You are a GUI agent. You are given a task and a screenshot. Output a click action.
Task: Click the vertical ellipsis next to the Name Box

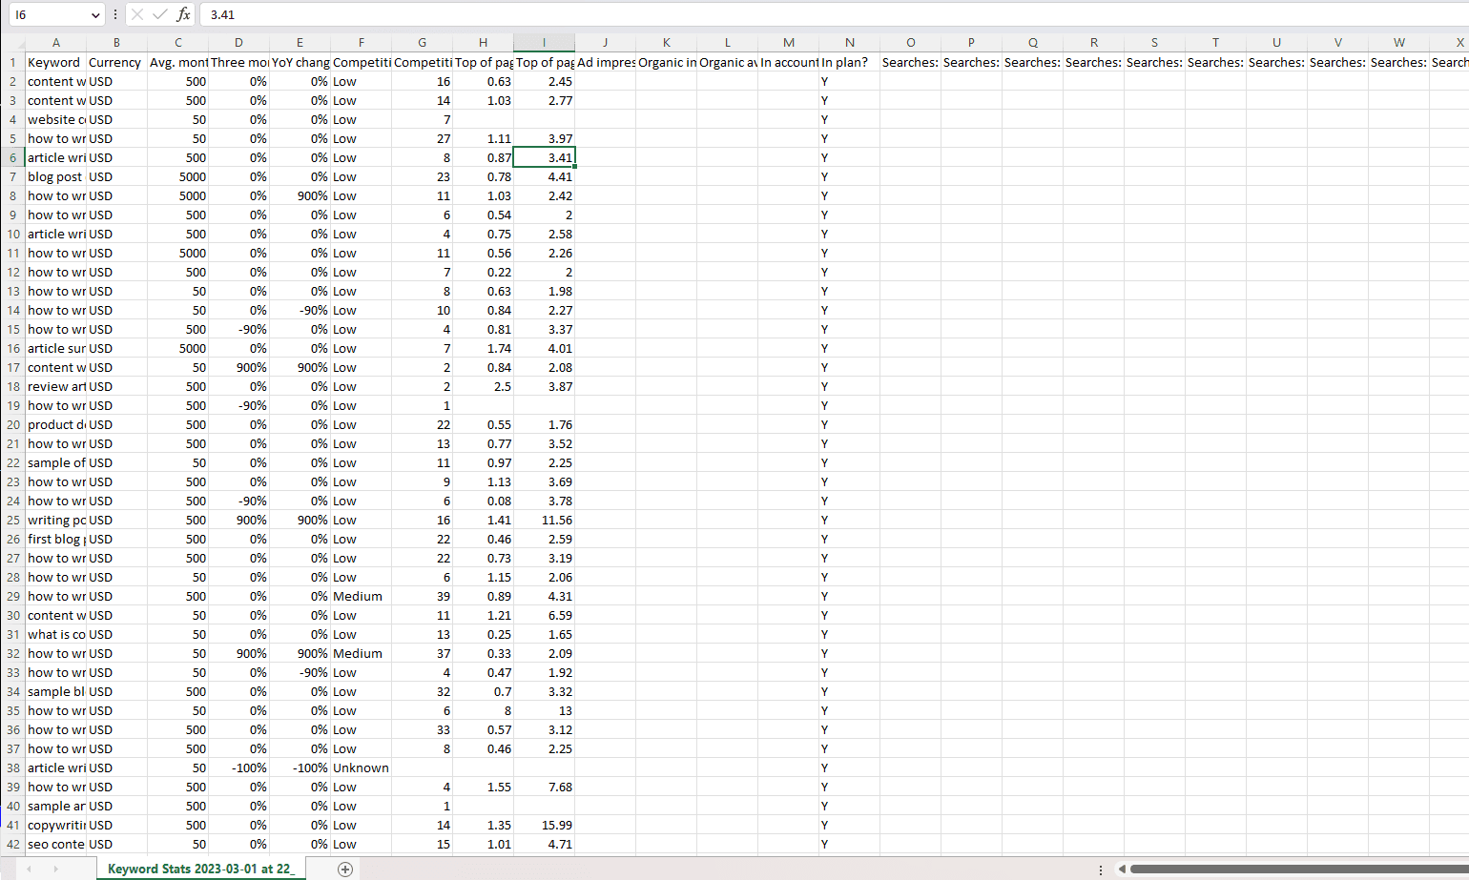click(114, 14)
